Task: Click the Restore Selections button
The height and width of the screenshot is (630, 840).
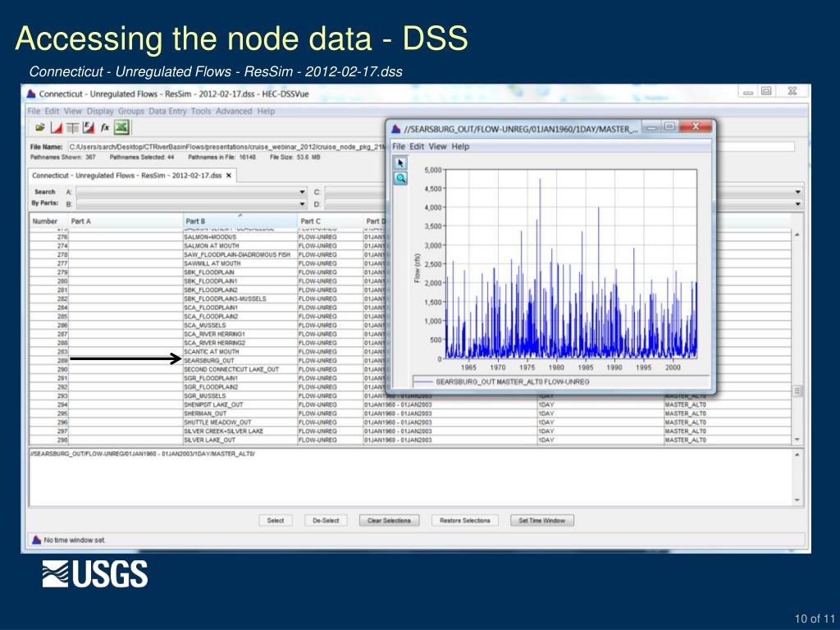Action: 464,520
